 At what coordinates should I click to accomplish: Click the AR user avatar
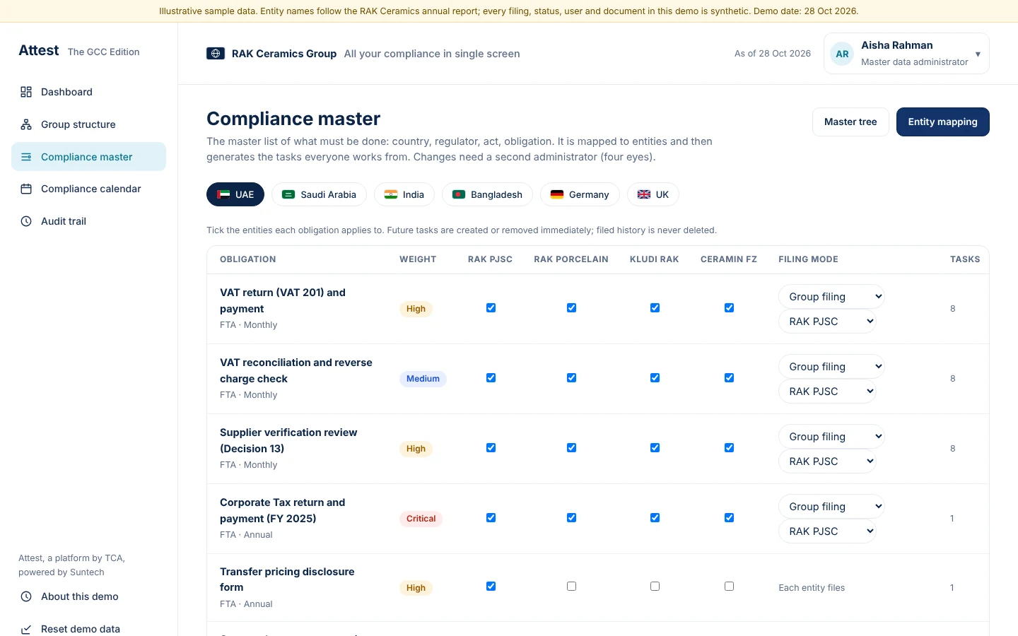(842, 54)
